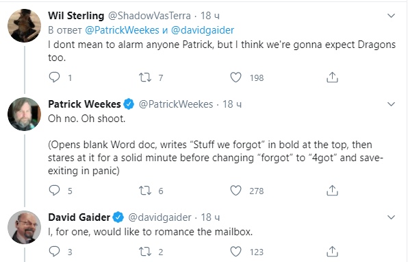This screenshot has width=408, height=262.
Task: Share Patrick Weekes' tweet
Action: point(332,190)
